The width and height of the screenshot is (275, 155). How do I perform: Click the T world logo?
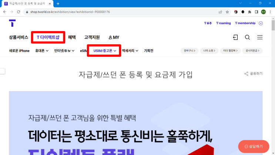click(12, 23)
